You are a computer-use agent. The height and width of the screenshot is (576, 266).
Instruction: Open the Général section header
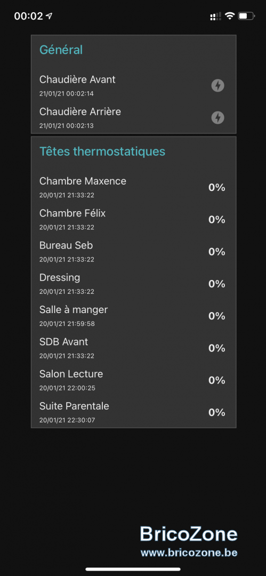pyautogui.click(x=61, y=50)
